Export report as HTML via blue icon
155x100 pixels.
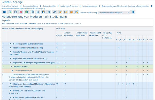pos(4,12)
